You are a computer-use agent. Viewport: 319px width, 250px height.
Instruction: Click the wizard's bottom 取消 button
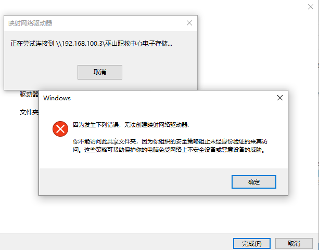tap(294, 243)
